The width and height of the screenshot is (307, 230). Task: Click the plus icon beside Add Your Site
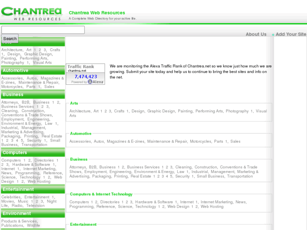(x=273, y=35)
